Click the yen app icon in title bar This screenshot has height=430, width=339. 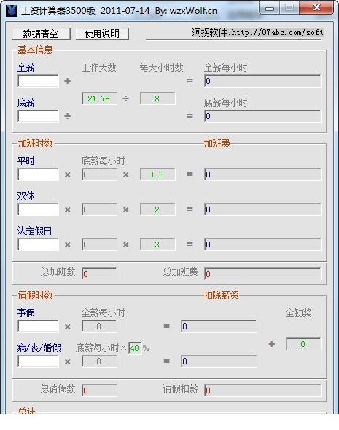(x=12, y=11)
